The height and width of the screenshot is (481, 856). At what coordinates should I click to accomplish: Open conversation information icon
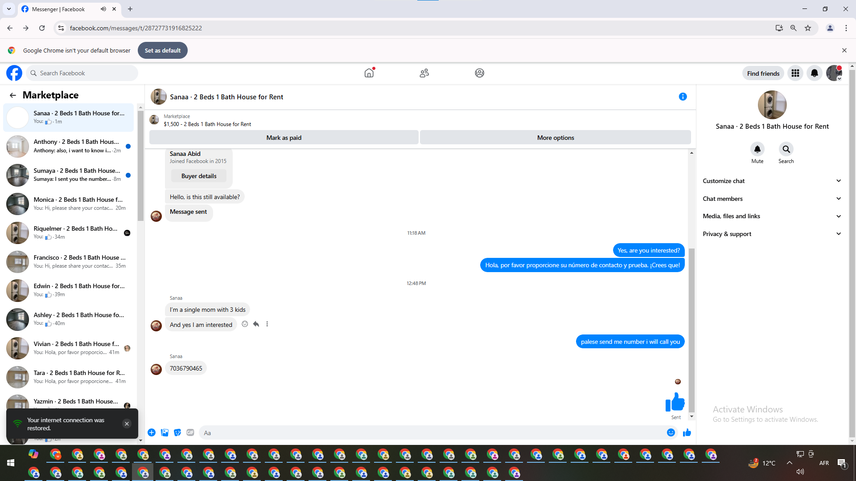pyautogui.click(x=683, y=97)
